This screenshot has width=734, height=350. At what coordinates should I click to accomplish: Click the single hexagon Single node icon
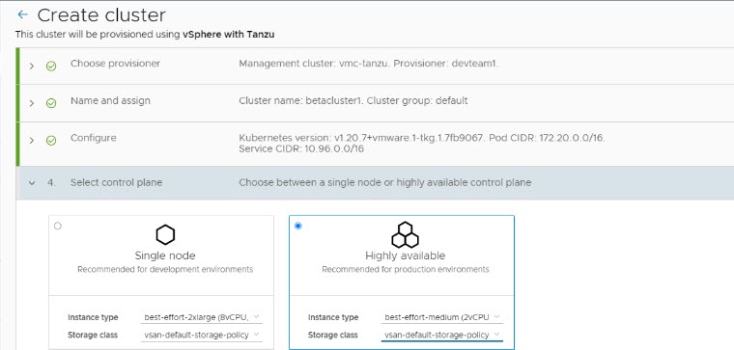tap(165, 235)
